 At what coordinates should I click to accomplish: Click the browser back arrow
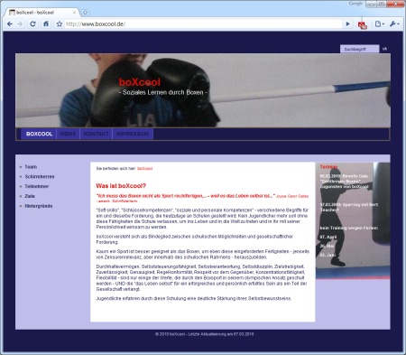point(10,24)
